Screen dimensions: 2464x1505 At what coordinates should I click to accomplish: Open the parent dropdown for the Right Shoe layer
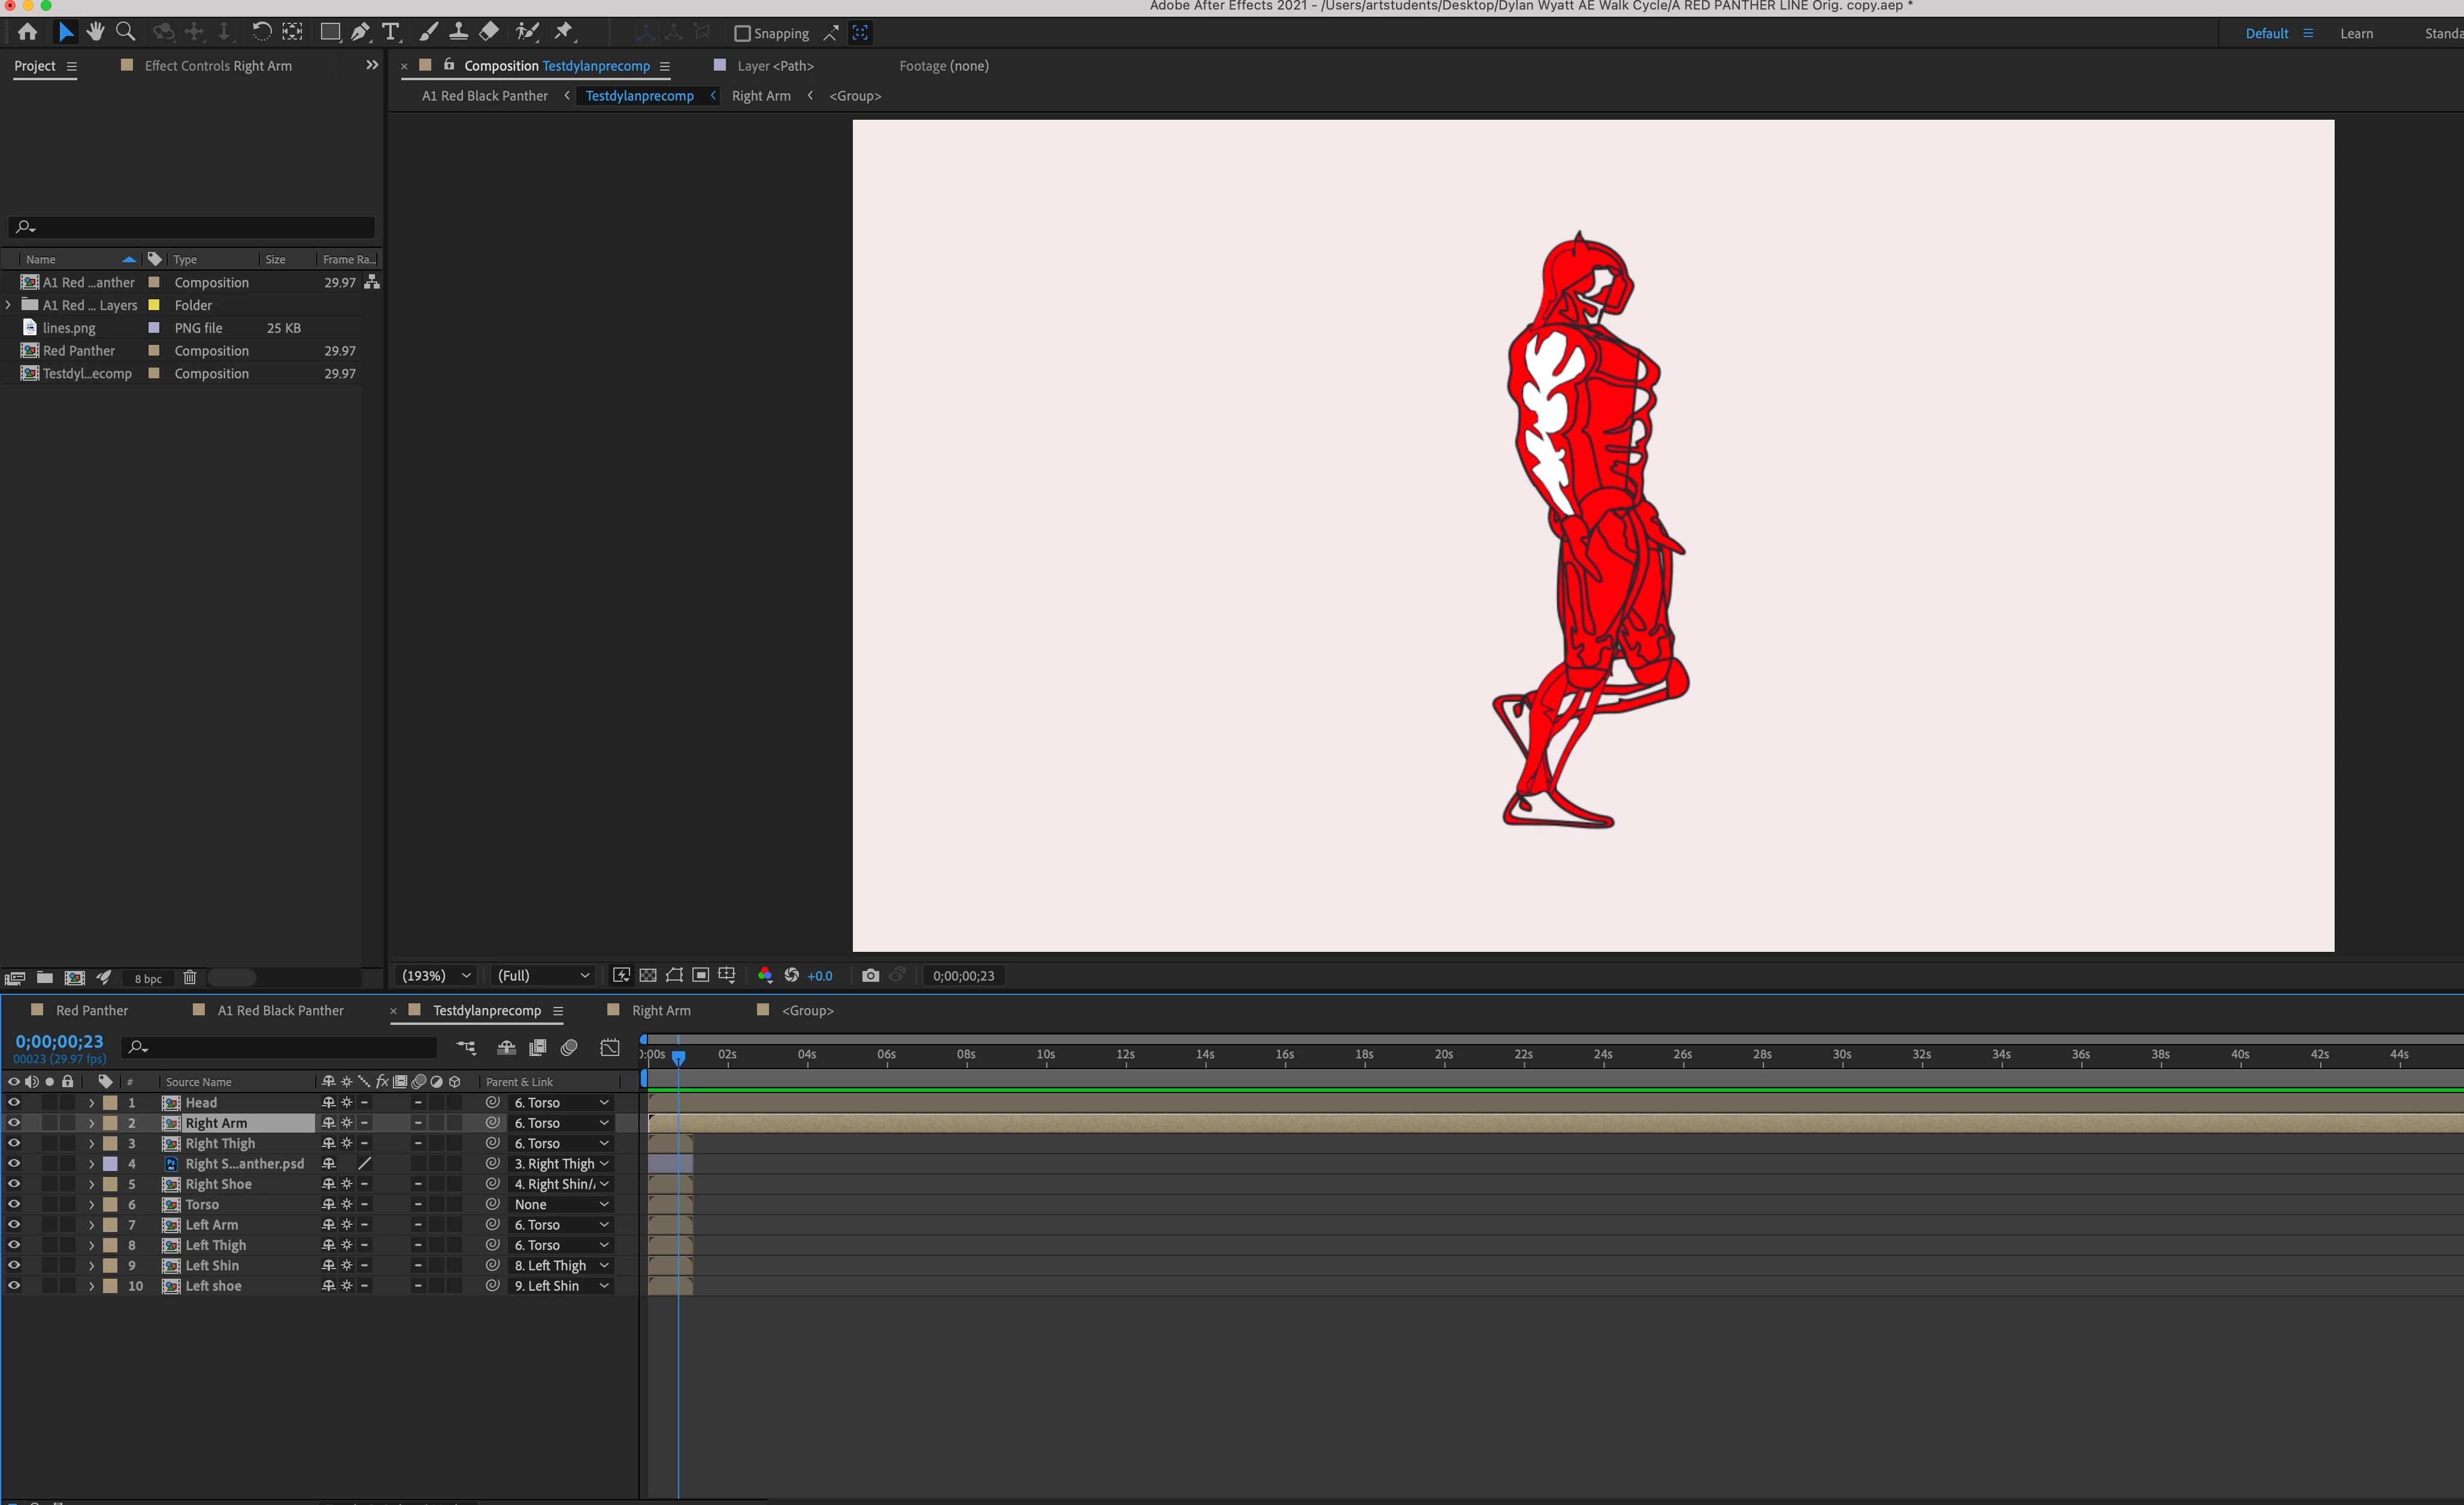560,1184
